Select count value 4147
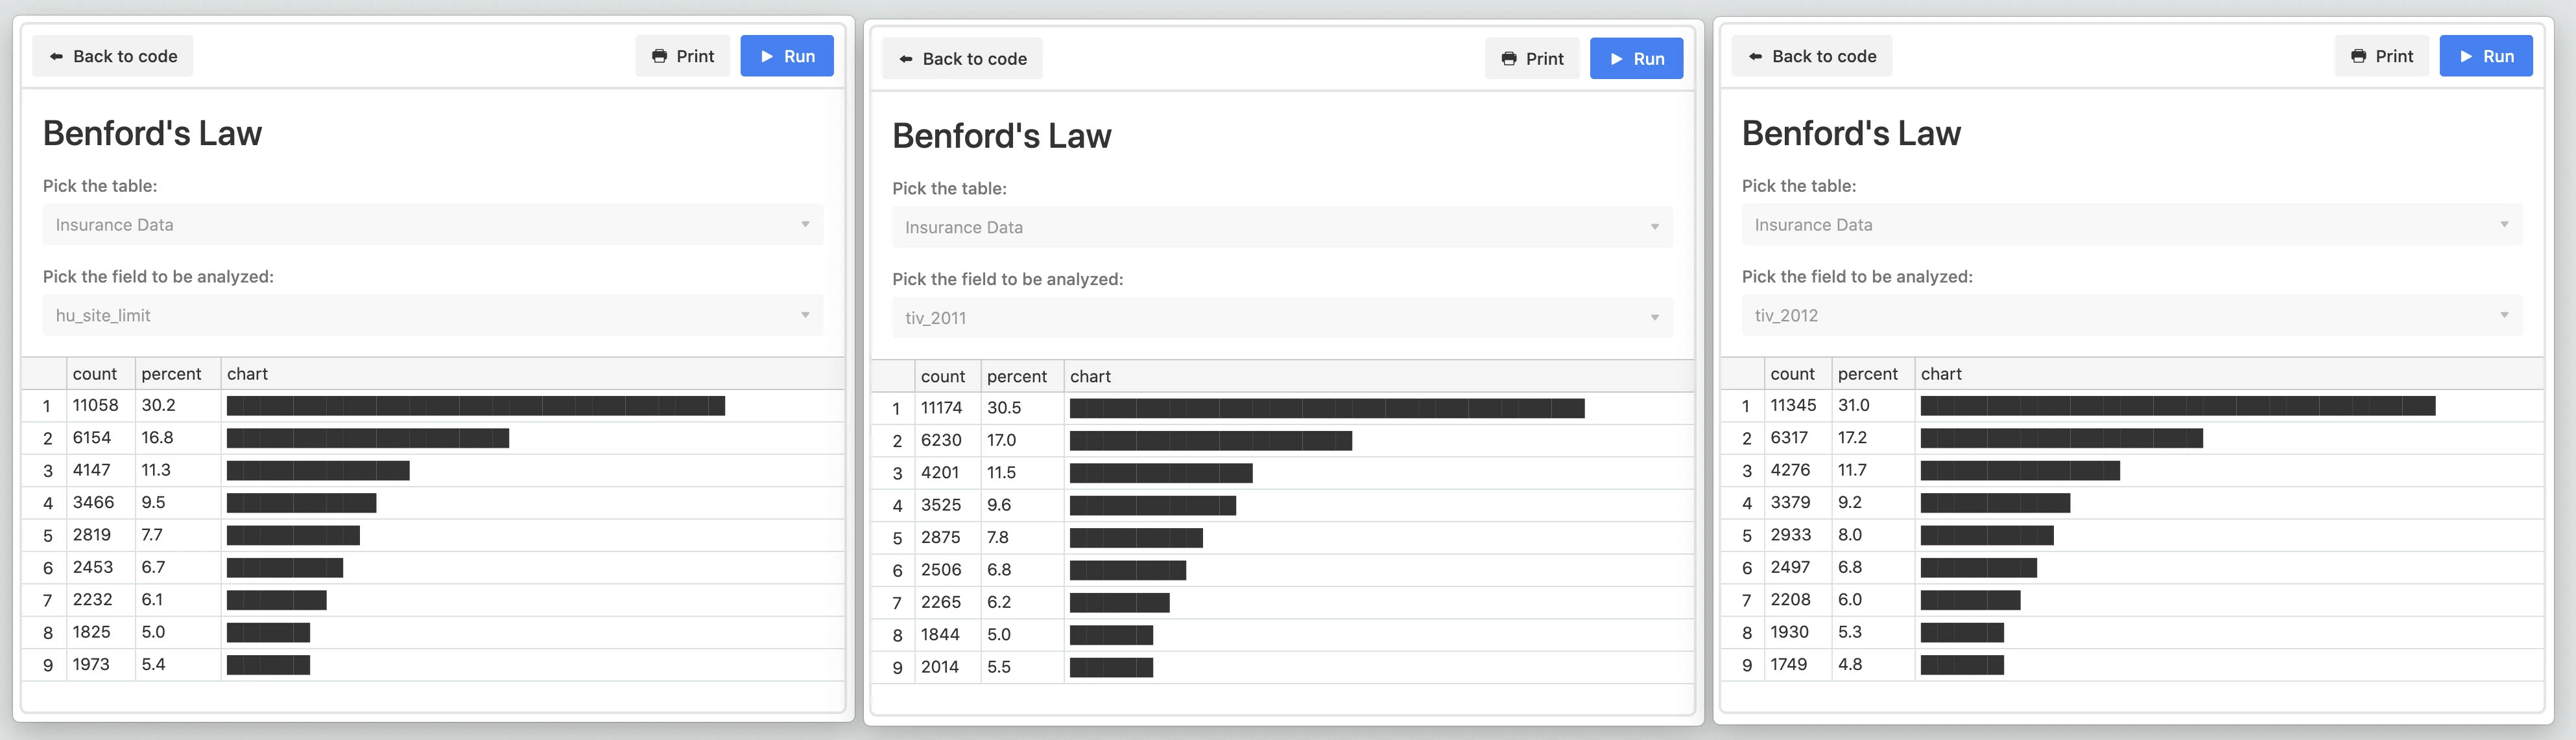Screen dimensions: 2576x740 pos(92,470)
